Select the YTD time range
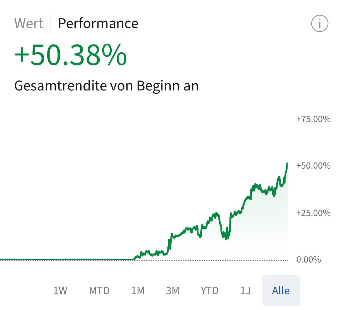The height and width of the screenshot is (310, 343). coord(210,291)
